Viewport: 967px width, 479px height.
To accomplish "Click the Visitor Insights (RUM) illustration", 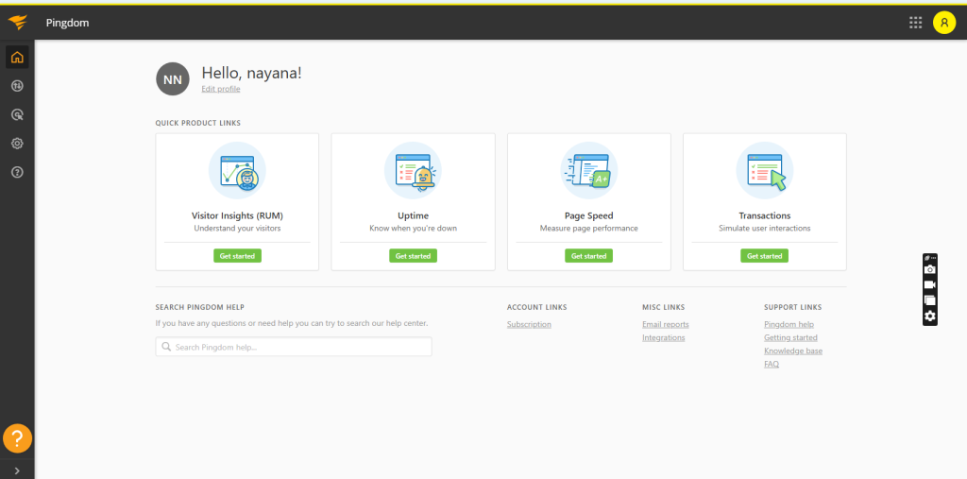I will (237, 171).
